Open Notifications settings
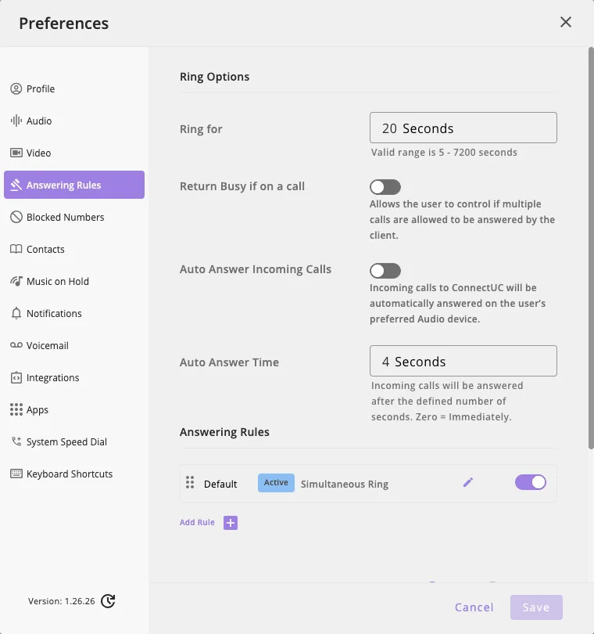This screenshot has width=594, height=634. coord(74,313)
